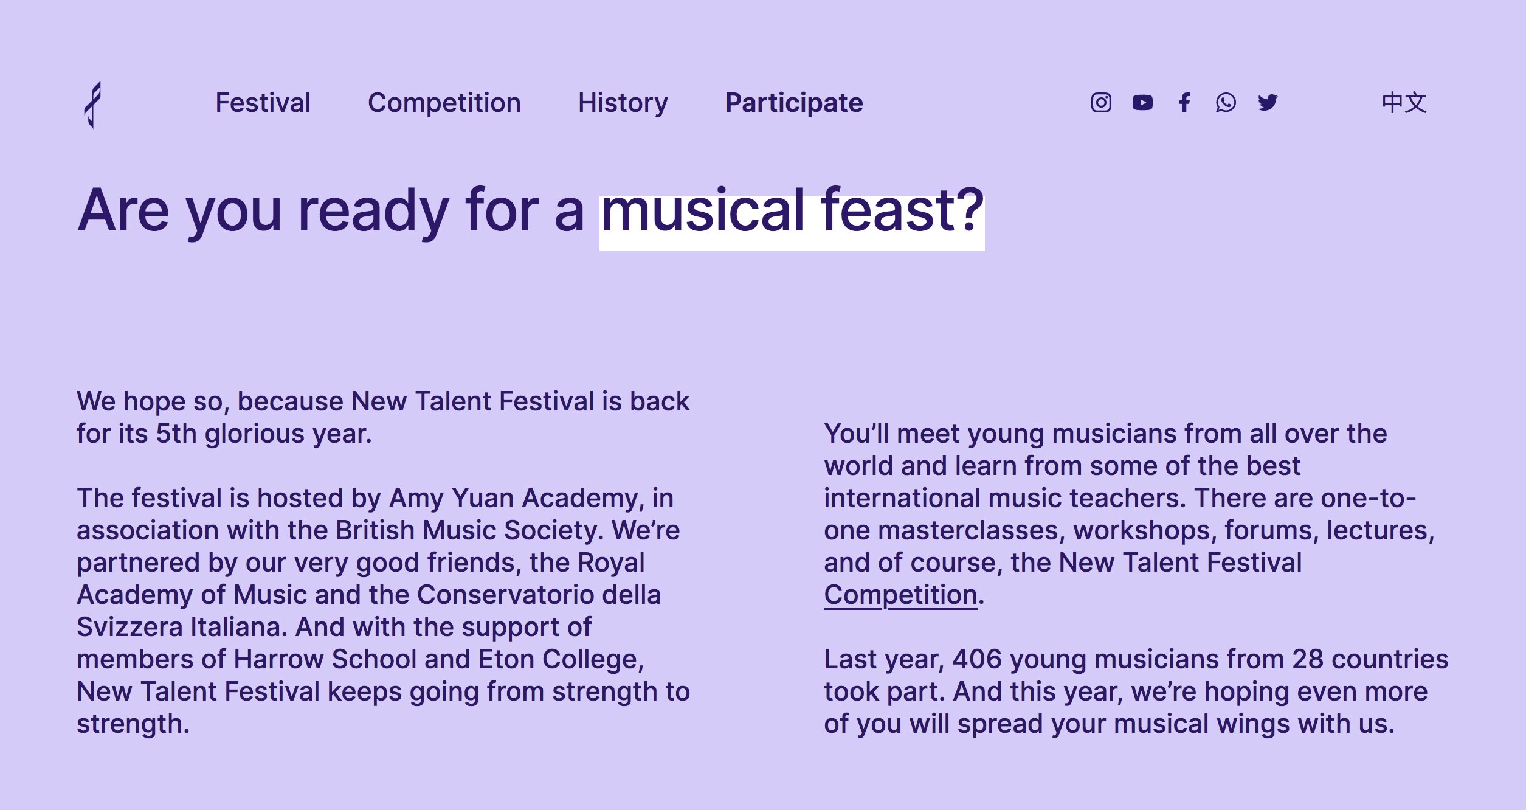Image resolution: width=1526 pixels, height=810 pixels.
Task: Open the Competition navigation menu item
Action: click(x=444, y=103)
